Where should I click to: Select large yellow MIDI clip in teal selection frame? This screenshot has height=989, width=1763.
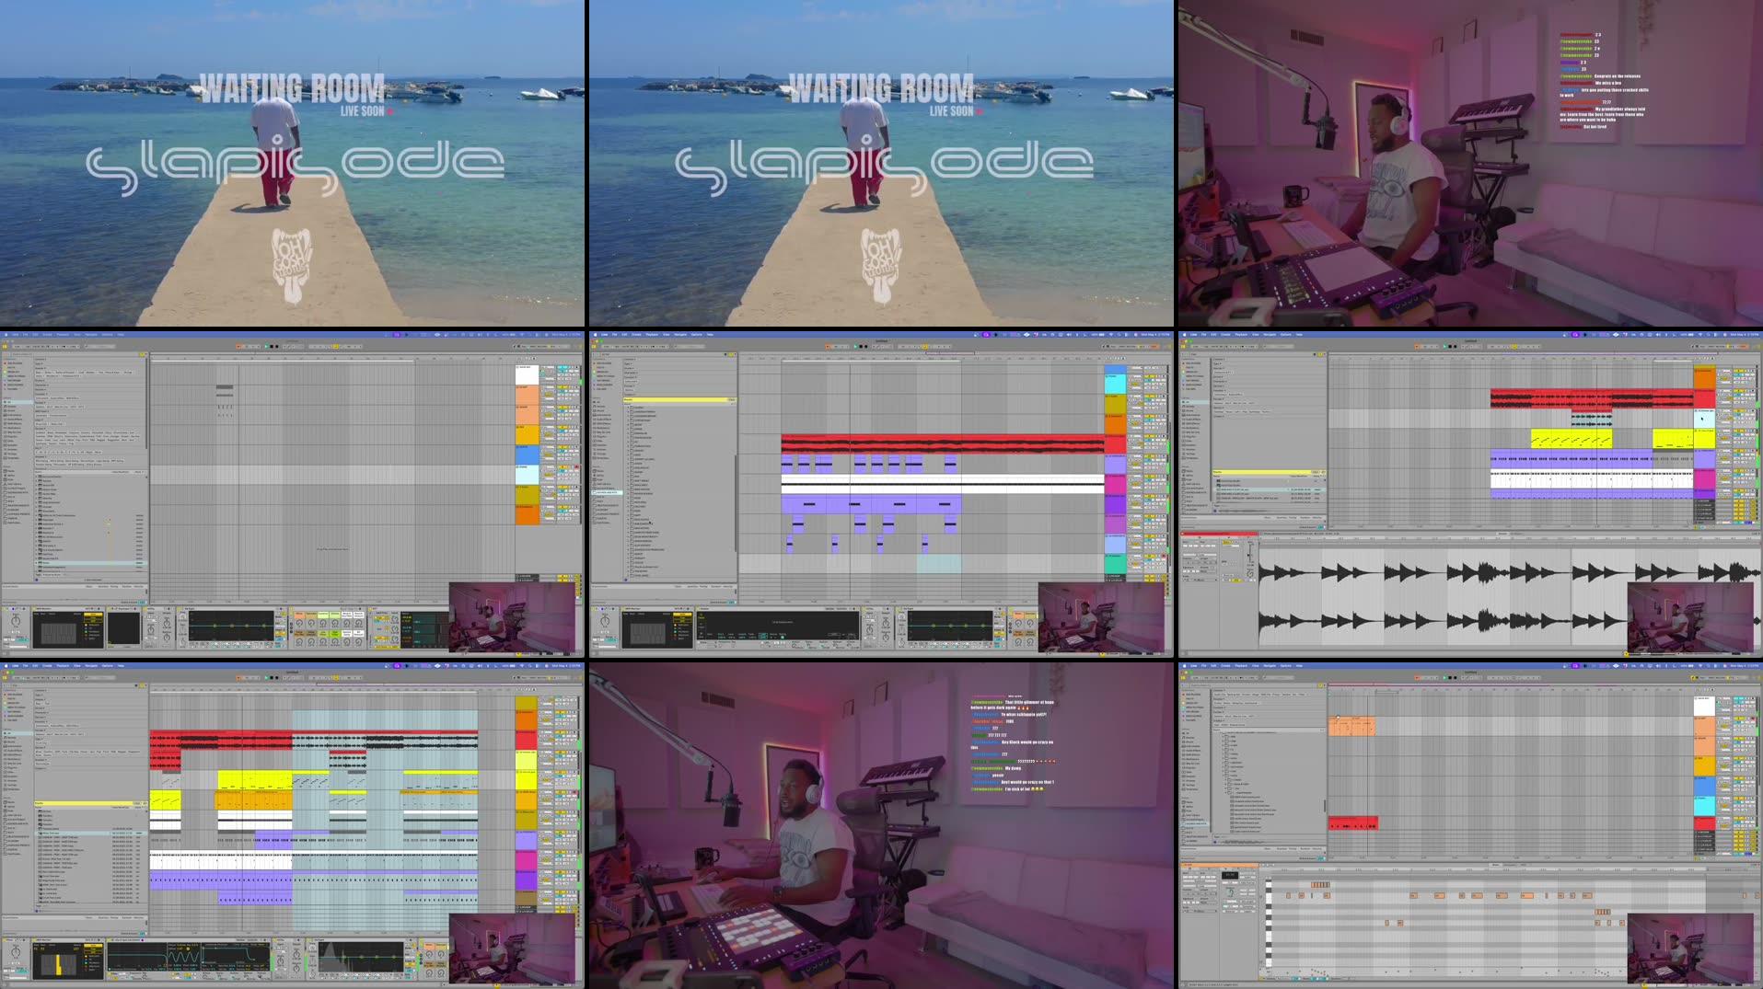point(255,780)
